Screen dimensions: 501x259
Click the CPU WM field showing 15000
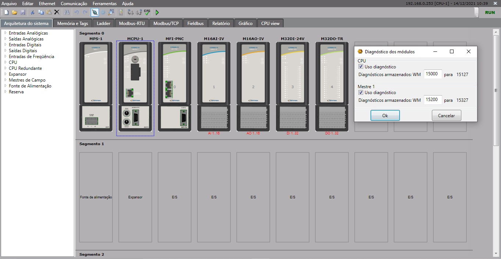point(432,74)
